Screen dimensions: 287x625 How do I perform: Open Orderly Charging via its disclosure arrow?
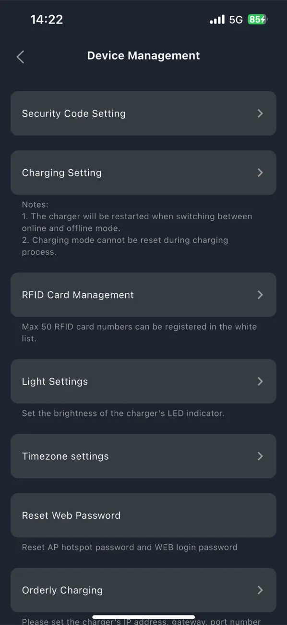(x=261, y=590)
